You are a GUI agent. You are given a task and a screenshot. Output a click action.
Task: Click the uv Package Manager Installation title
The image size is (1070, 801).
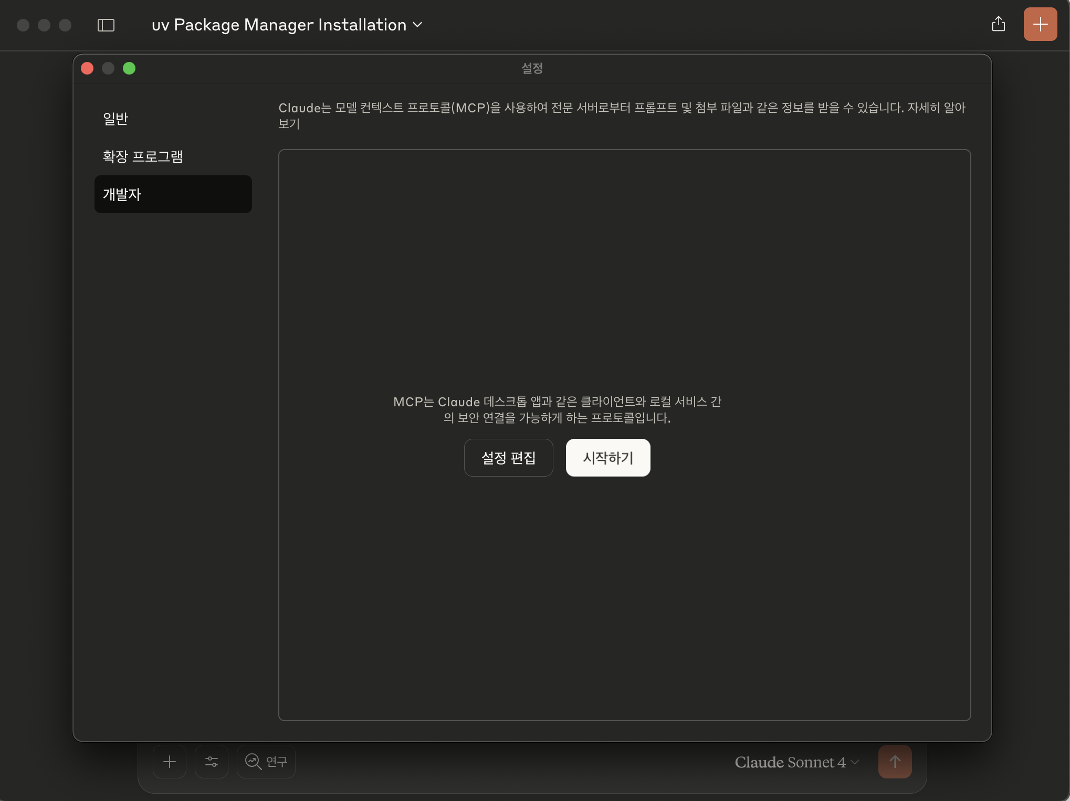point(279,25)
